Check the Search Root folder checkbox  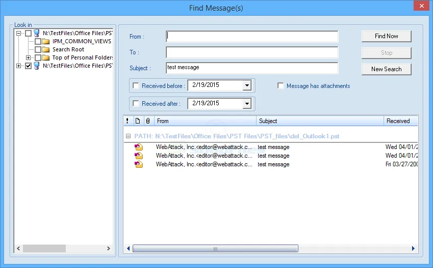(x=38, y=49)
